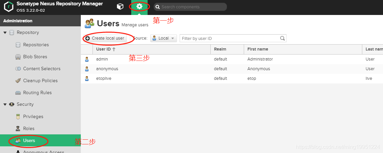Screen dimensions: 383x153
Task: Collapse the Security tree section
Action: [x=5, y=104]
